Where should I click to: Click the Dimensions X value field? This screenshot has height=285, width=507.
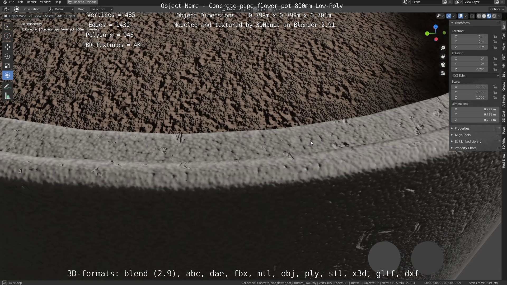tap(475, 109)
